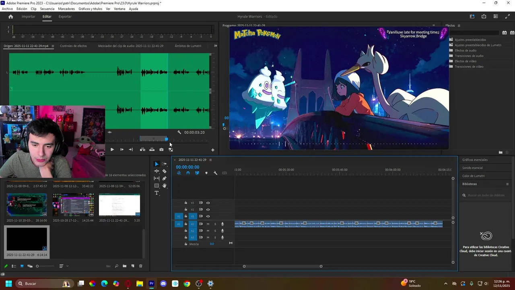Play the clip in Source monitor
The height and width of the screenshot is (290, 515).
coord(112,149)
